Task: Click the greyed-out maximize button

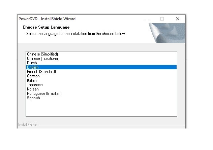Action: tap(162, 19)
